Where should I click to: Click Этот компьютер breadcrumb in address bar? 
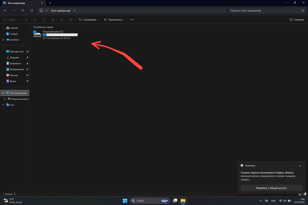pos(60,10)
